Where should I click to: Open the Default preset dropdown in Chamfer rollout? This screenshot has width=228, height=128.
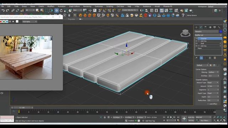[202, 65]
